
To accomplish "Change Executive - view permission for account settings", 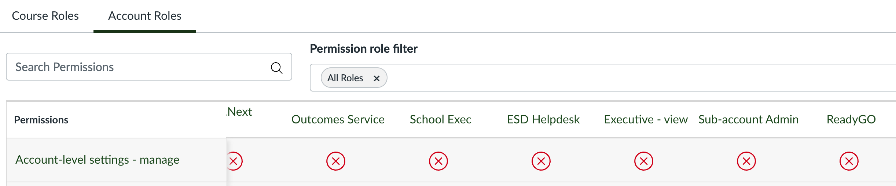I will 644,161.
